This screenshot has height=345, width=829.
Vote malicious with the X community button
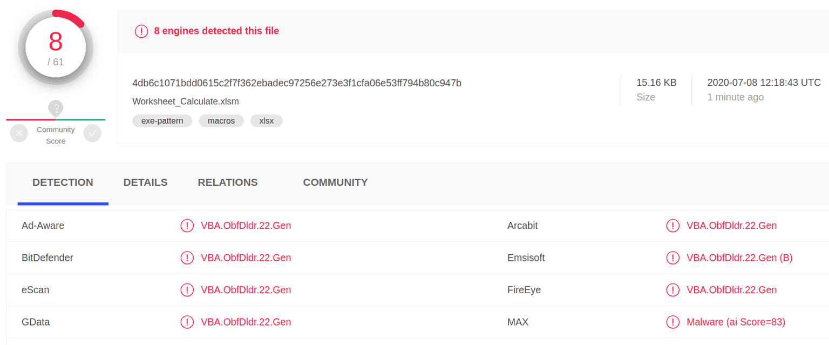(x=19, y=133)
